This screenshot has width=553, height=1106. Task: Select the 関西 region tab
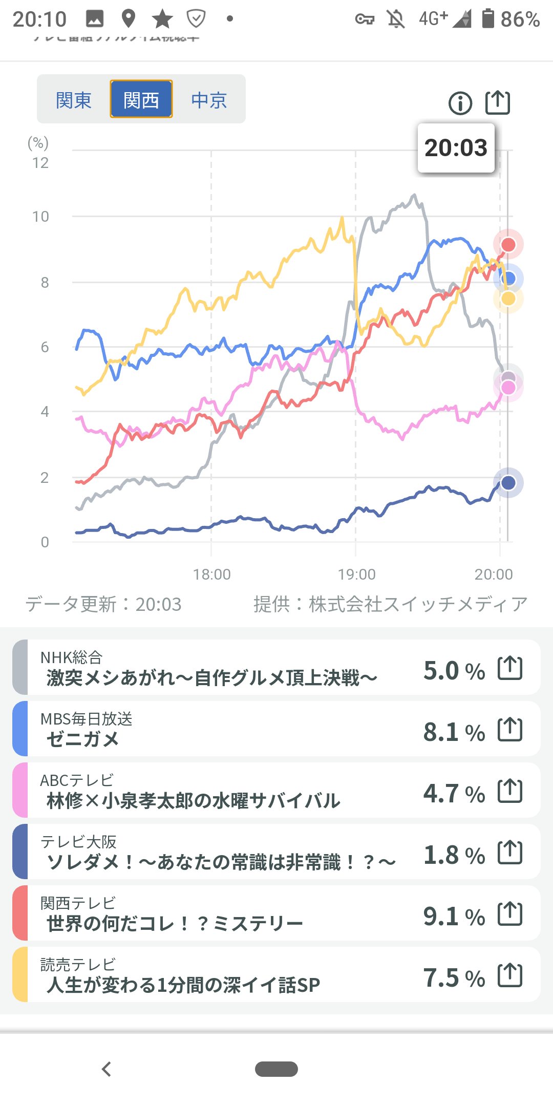tap(141, 100)
